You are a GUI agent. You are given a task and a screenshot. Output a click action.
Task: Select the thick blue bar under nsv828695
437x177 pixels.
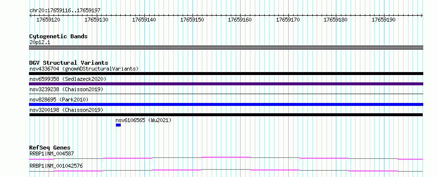[226, 104]
